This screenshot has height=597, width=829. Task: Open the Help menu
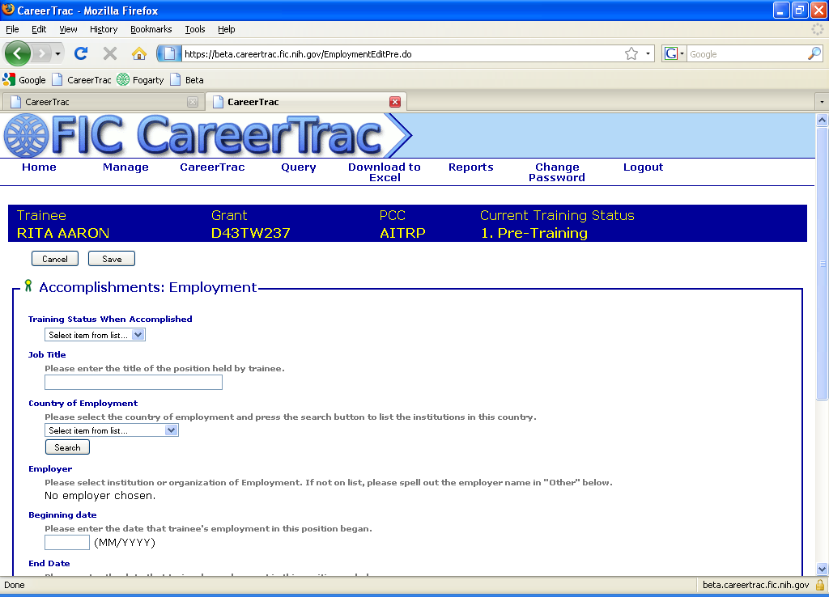(227, 29)
